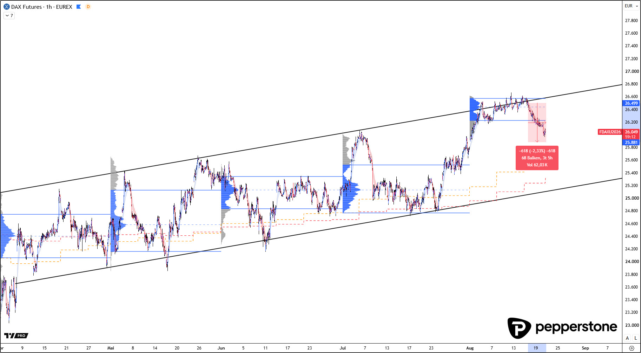Screen dimensions: 641x353
Task: Click the highlighted 19 date on time axis
Action: 536,348
